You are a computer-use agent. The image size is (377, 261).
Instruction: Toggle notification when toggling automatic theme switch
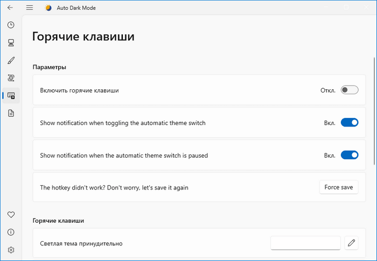click(x=350, y=123)
